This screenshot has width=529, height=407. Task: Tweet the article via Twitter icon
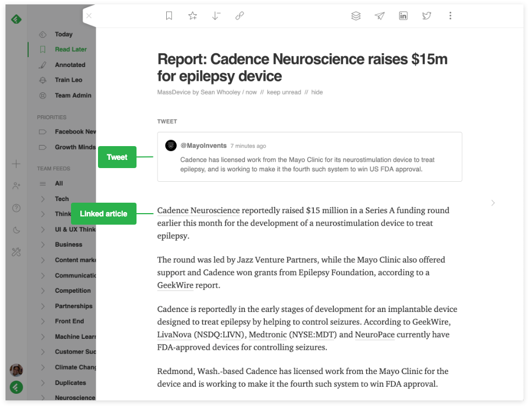[427, 15]
